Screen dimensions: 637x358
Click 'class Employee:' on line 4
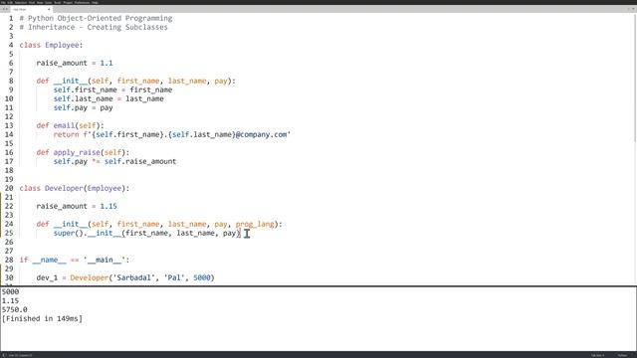tap(51, 45)
